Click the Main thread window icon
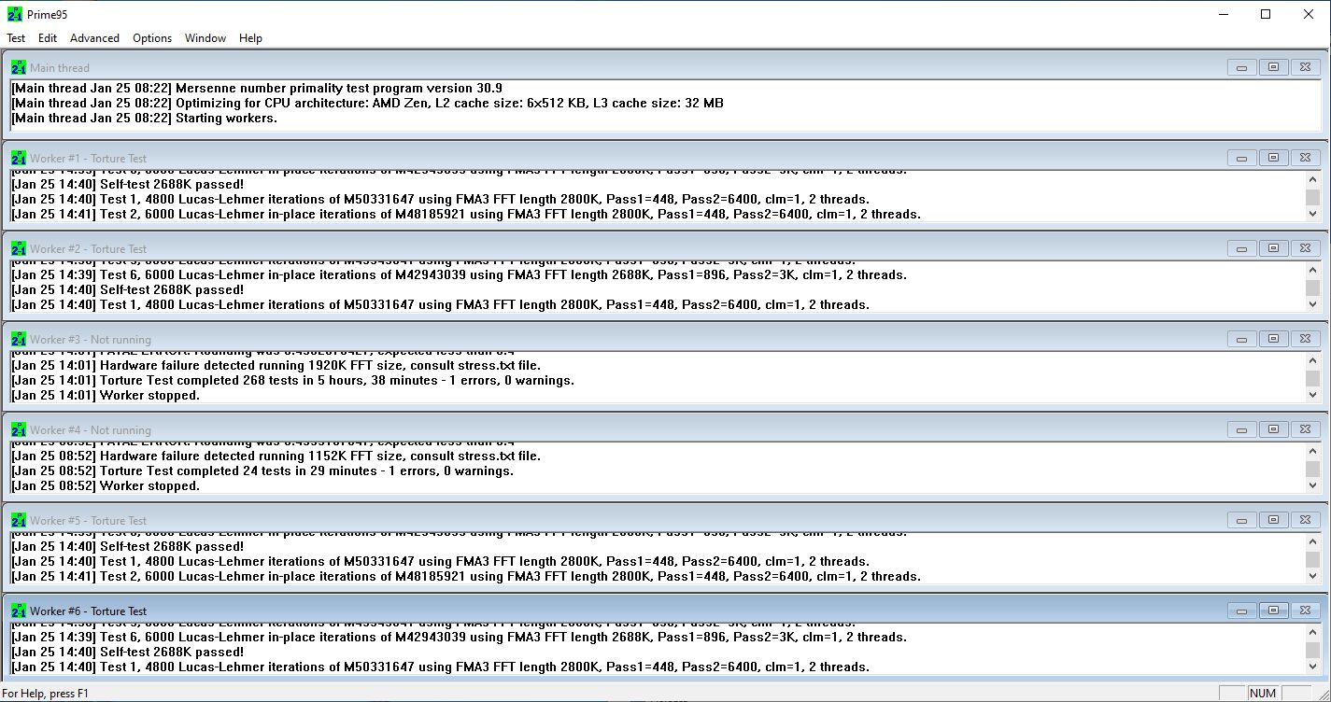 click(19, 67)
